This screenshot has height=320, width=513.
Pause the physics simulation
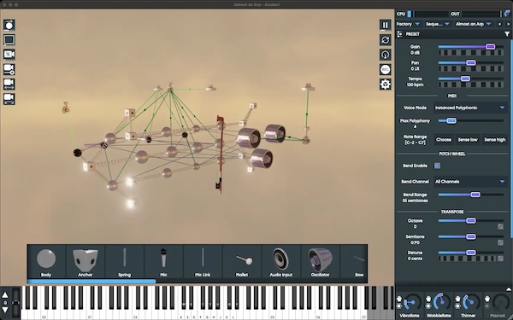coord(386,25)
